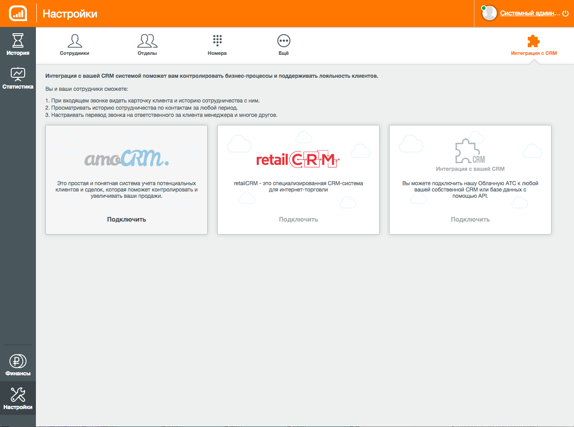Open Финансы from sidebar label
This screenshot has height=427, width=574.
pyautogui.click(x=18, y=374)
